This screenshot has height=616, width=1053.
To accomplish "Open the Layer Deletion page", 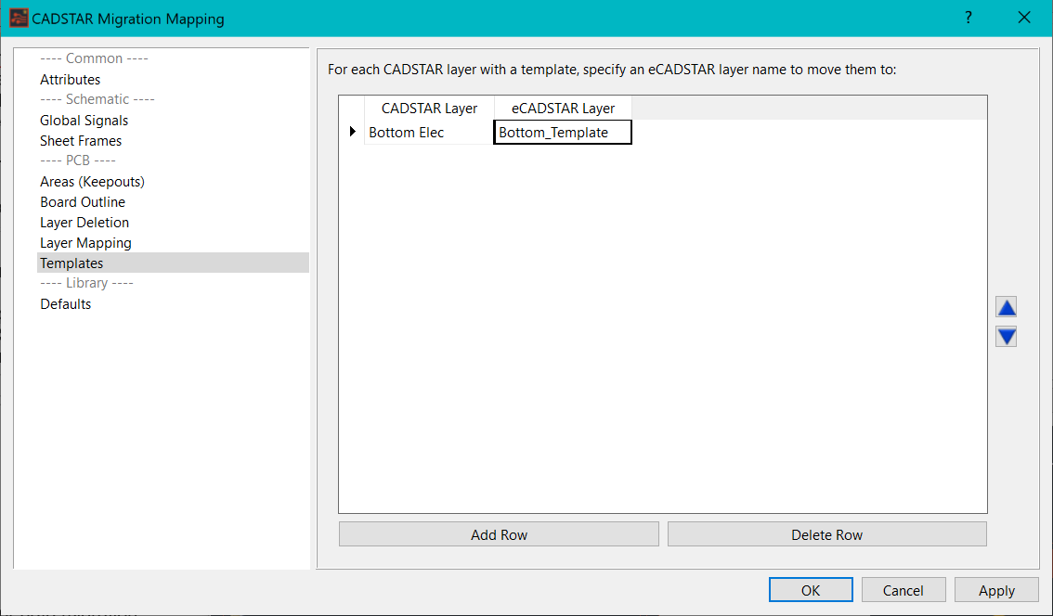I will [x=84, y=223].
